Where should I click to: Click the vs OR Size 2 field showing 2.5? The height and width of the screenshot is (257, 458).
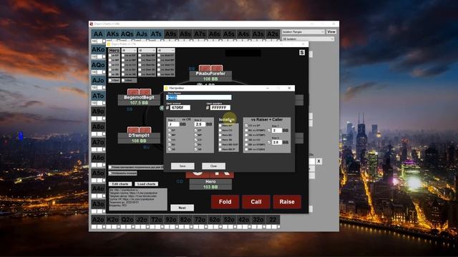pyautogui.click(x=200, y=124)
